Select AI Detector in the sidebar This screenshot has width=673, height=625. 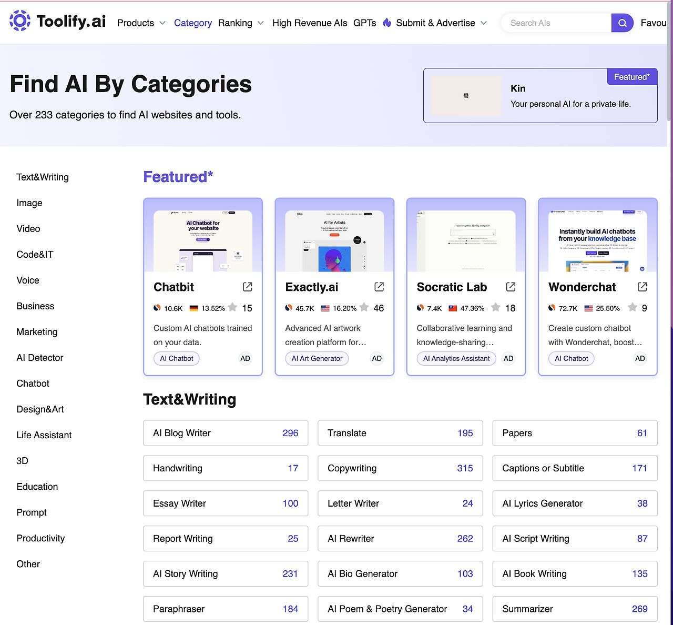tap(40, 357)
